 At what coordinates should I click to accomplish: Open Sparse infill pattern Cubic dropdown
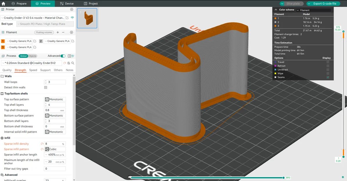pos(55,149)
